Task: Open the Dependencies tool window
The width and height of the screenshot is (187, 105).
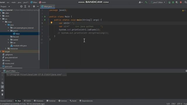Action: coord(86,101)
